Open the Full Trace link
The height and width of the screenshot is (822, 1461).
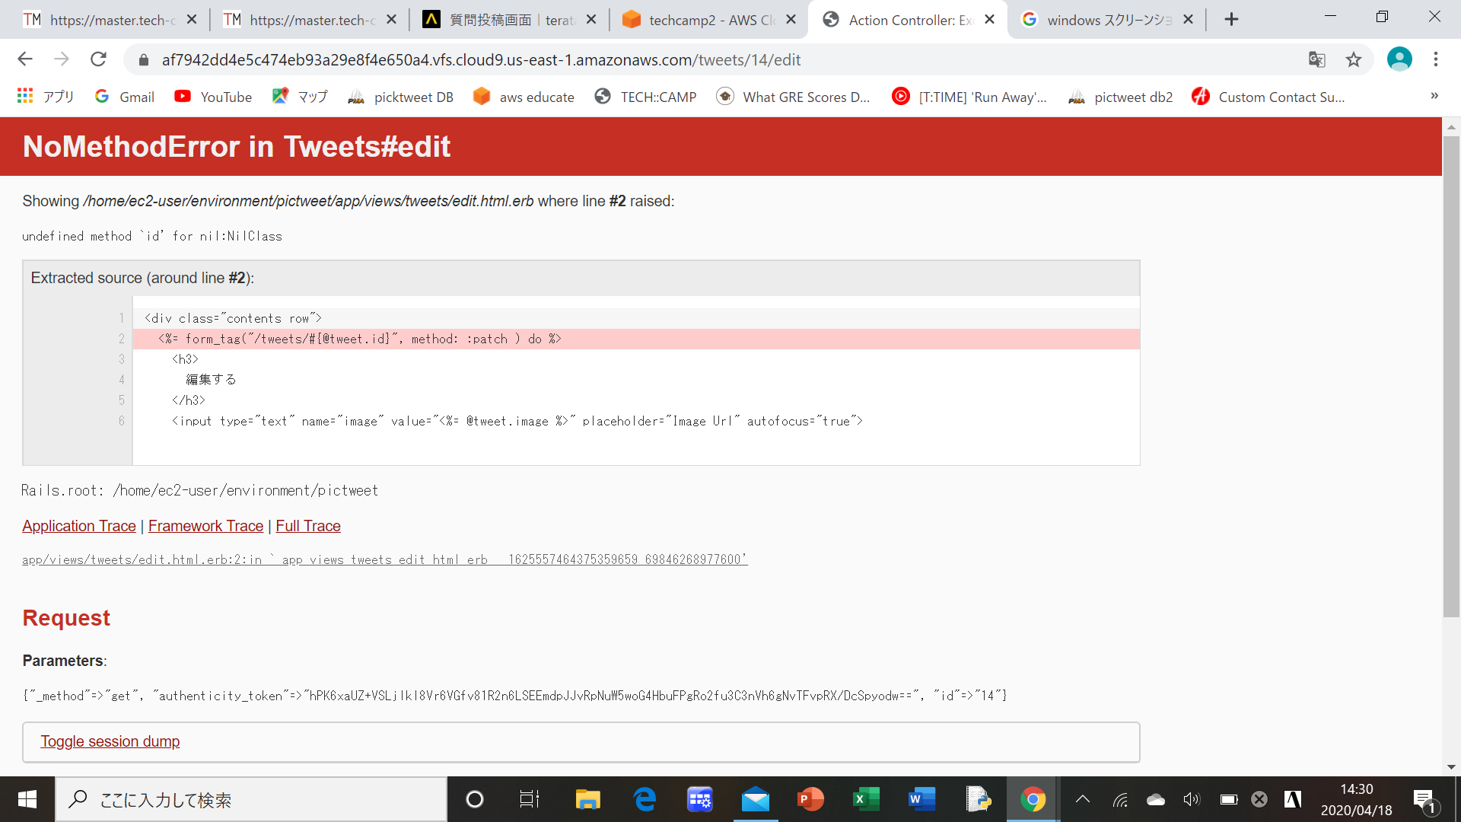(x=307, y=526)
